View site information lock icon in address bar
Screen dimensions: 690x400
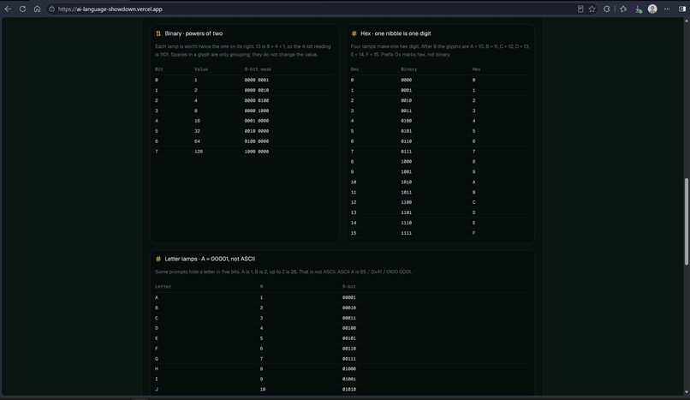pyautogui.click(x=52, y=9)
